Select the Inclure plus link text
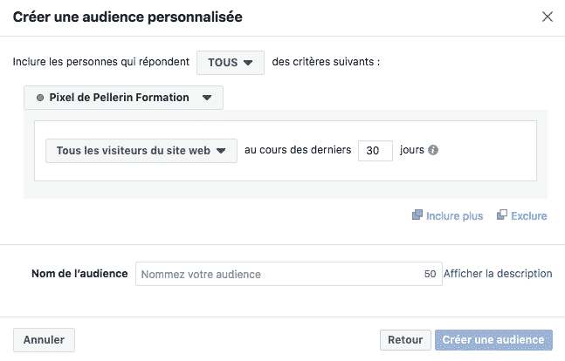 click(454, 216)
